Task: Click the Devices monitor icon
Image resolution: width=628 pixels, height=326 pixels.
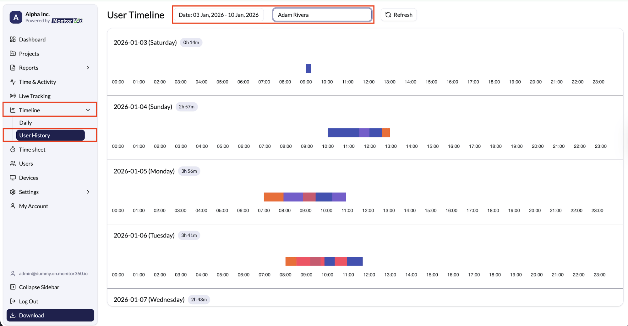Action: tap(13, 178)
